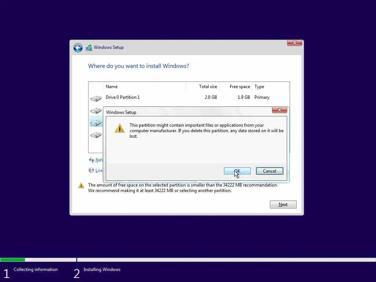Select the Drive 0 Partition 1 row name

123,97
